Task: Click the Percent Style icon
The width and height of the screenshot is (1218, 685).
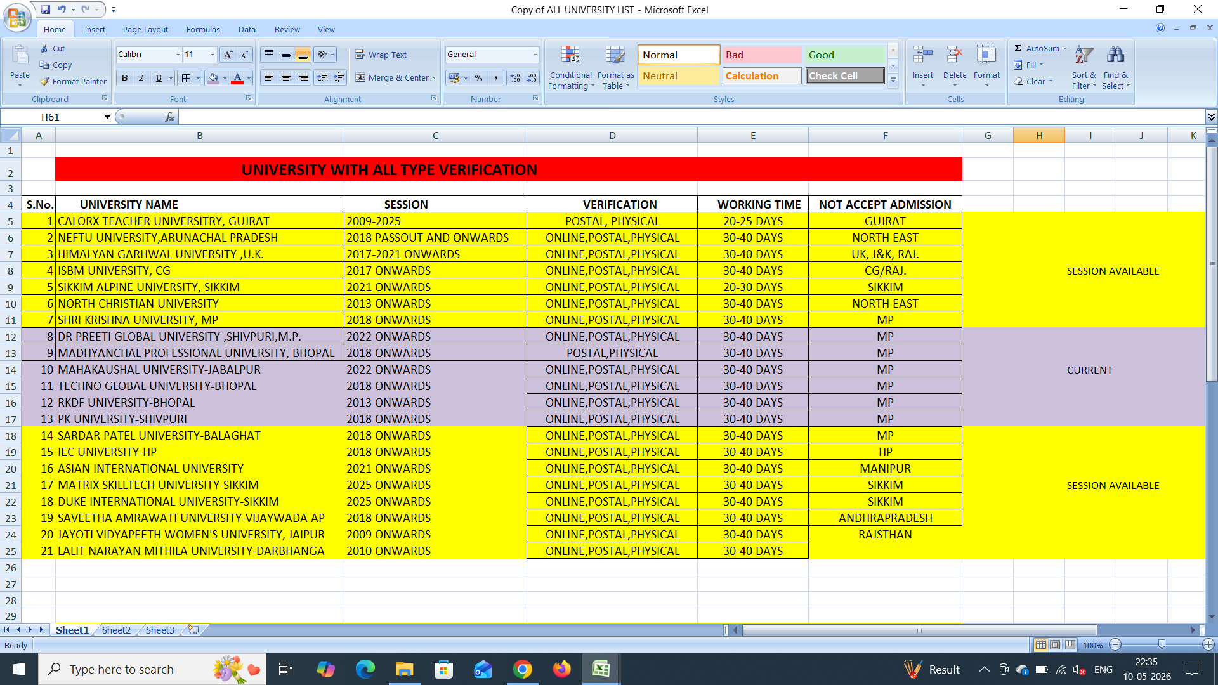Action: pyautogui.click(x=479, y=78)
